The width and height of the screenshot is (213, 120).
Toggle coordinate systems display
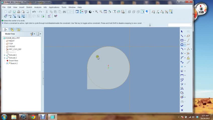coord(166,12)
